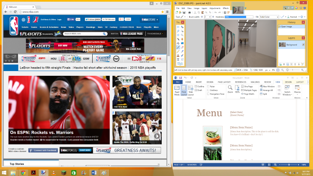The width and height of the screenshot is (313, 176).
Task: Open the paint.net Colors window icon
Action: [296, 8]
